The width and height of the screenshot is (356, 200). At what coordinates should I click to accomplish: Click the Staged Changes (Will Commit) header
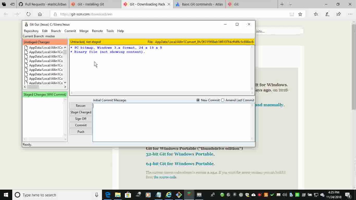[x=45, y=94]
